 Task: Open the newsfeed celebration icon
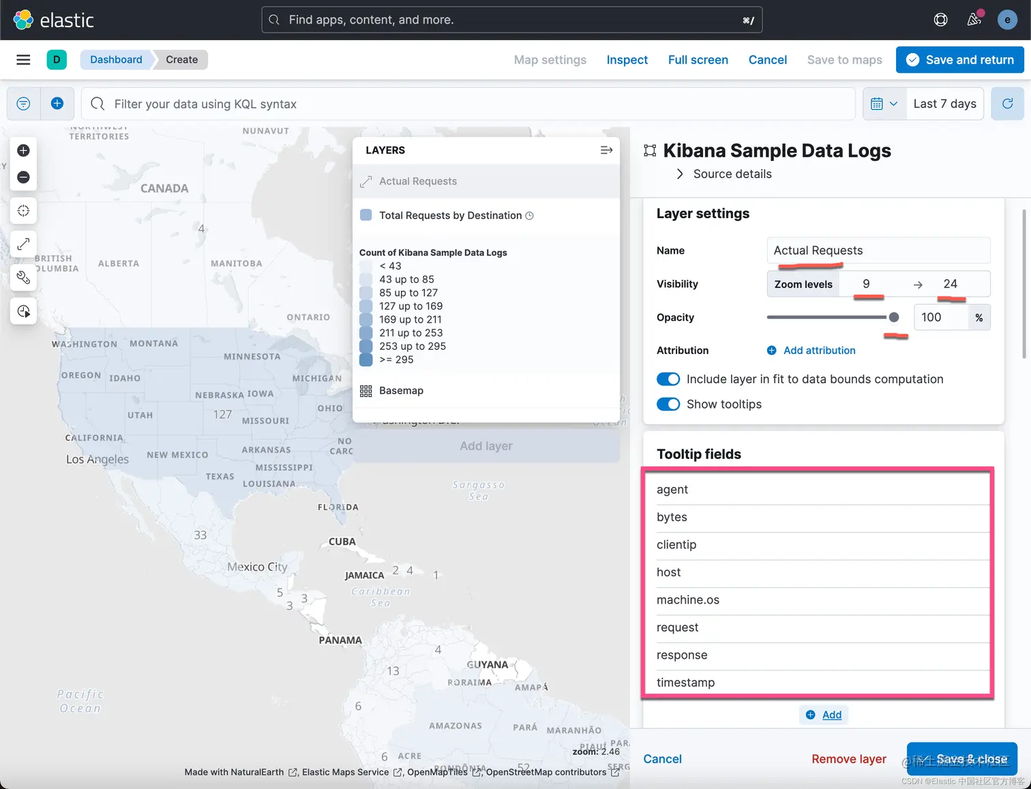974,19
